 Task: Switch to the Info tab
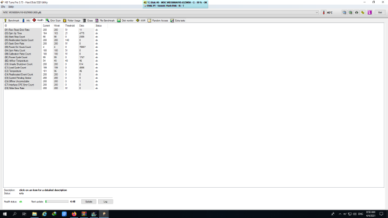point(26,21)
